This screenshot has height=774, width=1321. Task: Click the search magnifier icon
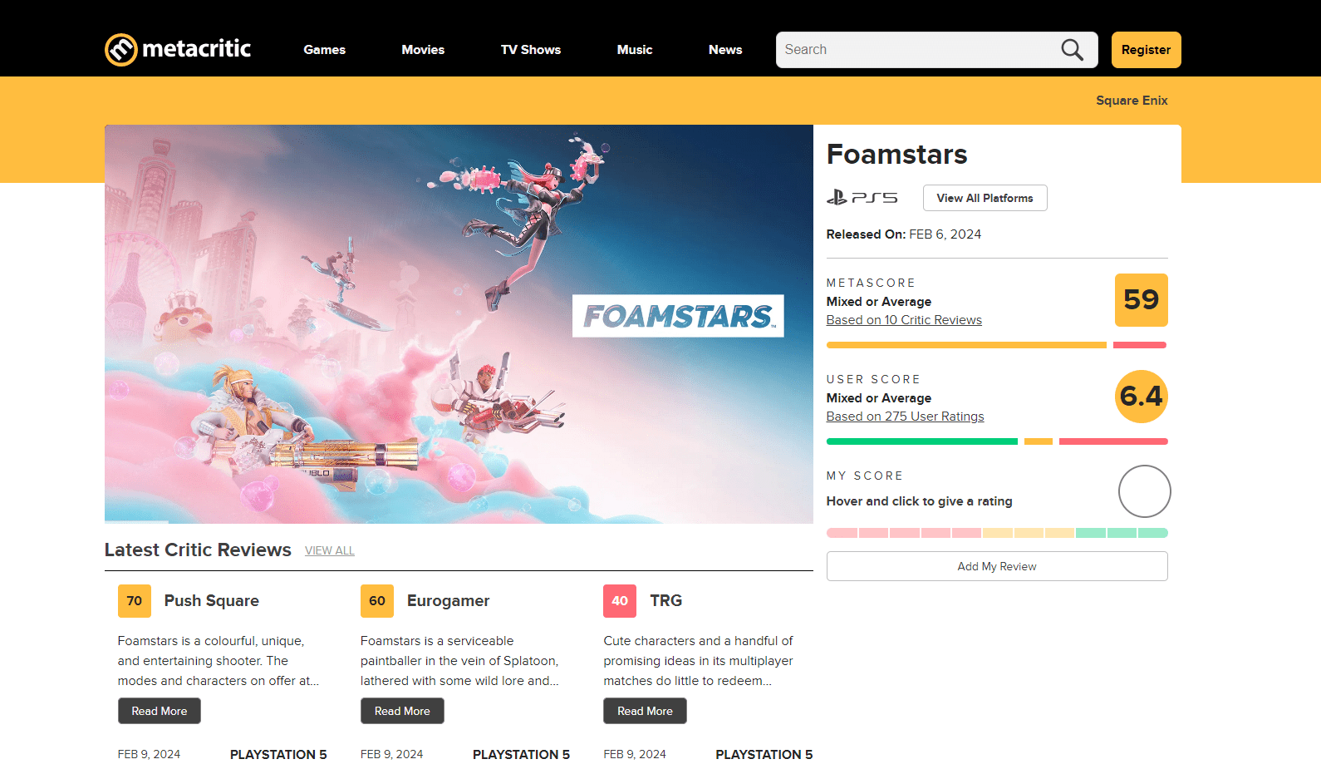1072,50
